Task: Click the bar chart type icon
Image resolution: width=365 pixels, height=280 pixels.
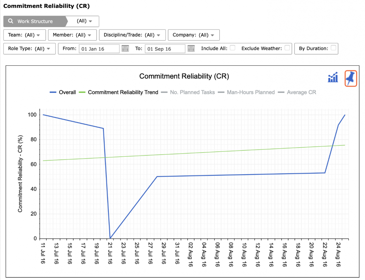Action: tap(333, 77)
